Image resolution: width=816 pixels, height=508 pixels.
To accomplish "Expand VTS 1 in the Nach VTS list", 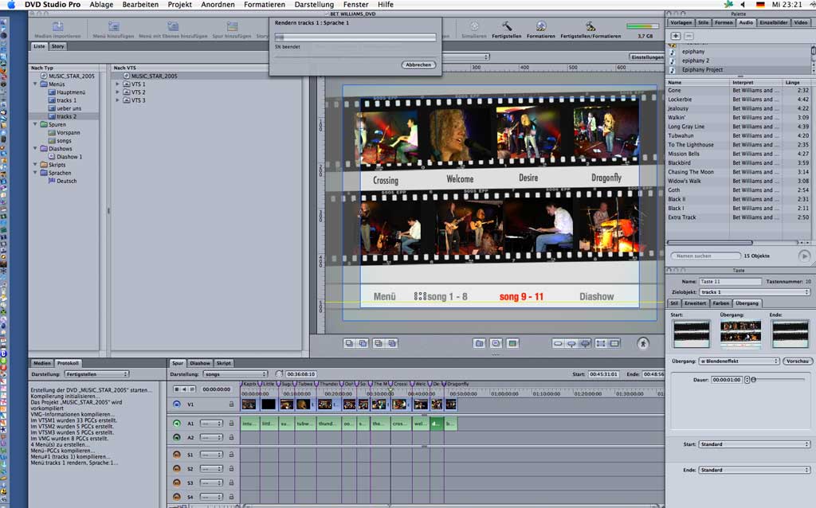I will click(117, 84).
